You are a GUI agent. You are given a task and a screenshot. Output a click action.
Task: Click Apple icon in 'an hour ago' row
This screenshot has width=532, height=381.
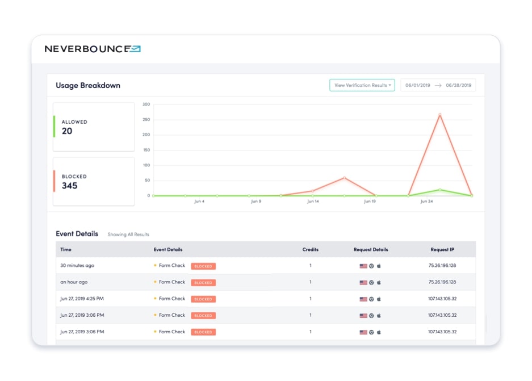coord(379,282)
